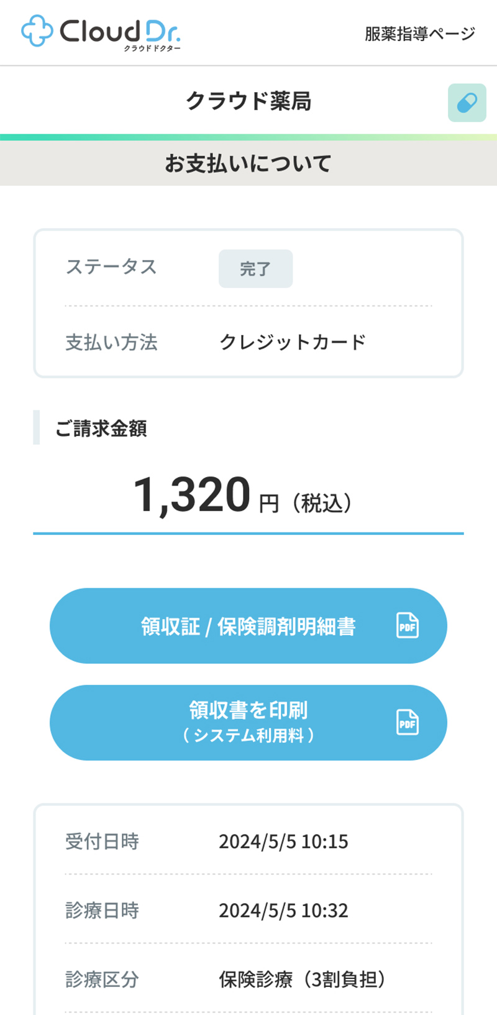The image size is (497, 1015).
Task: Open 領収証 / 保険調剤明細書 PDF
Action: [248, 626]
